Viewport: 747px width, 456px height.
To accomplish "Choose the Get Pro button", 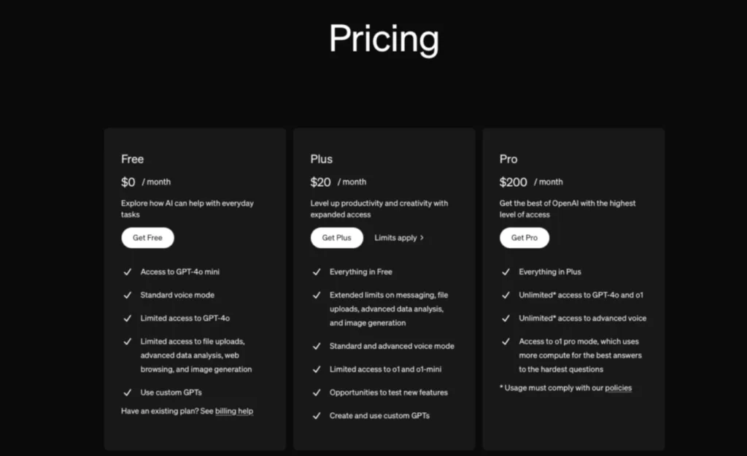I will tap(525, 238).
